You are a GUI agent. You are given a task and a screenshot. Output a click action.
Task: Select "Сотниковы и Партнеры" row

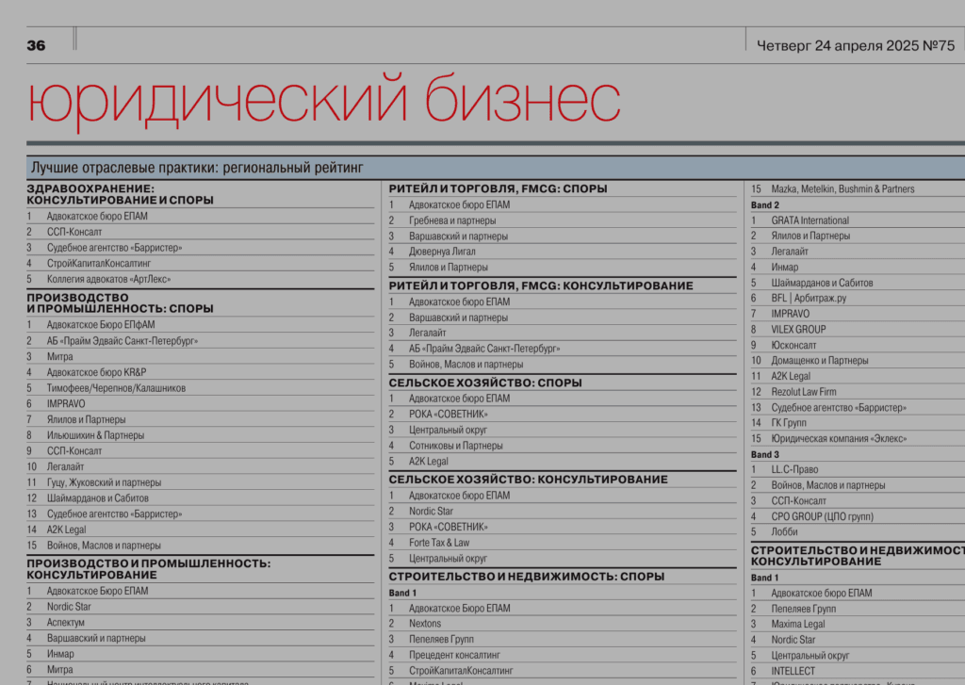563,446
